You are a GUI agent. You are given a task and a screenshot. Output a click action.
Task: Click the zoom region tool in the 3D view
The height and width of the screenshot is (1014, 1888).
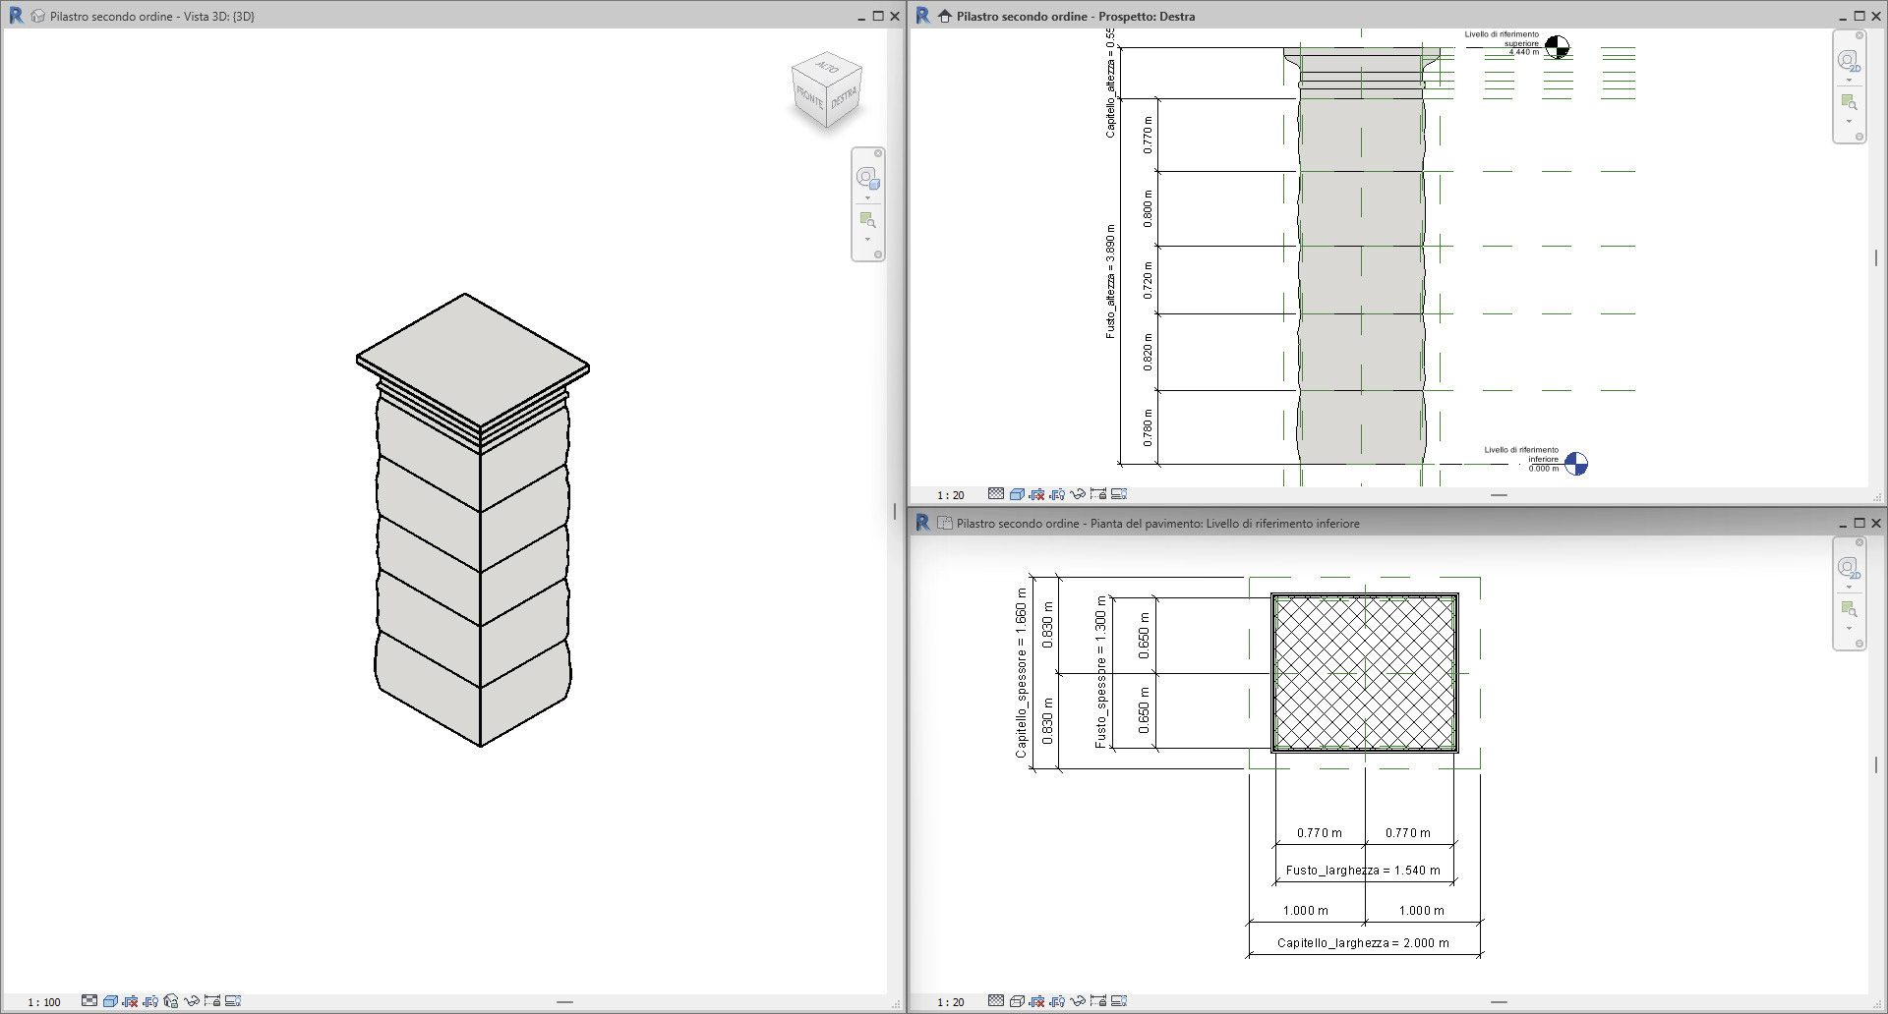866,220
